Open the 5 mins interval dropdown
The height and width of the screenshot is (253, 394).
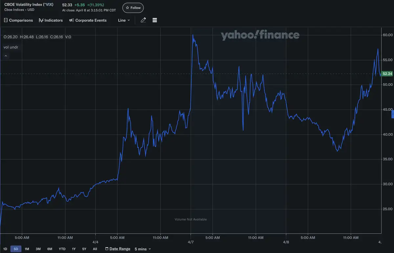click(x=143, y=249)
